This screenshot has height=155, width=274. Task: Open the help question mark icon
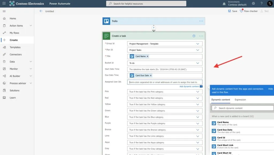click(262, 3)
